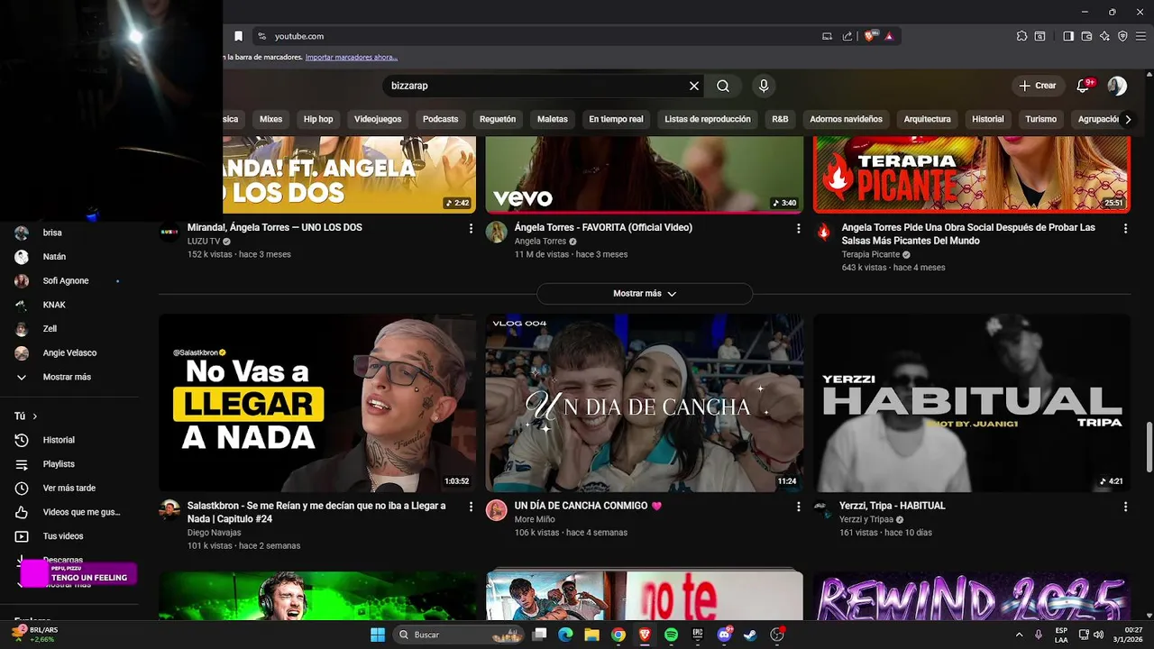Open the Windows Start button
The width and height of the screenshot is (1154, 649).
(378, 635)
